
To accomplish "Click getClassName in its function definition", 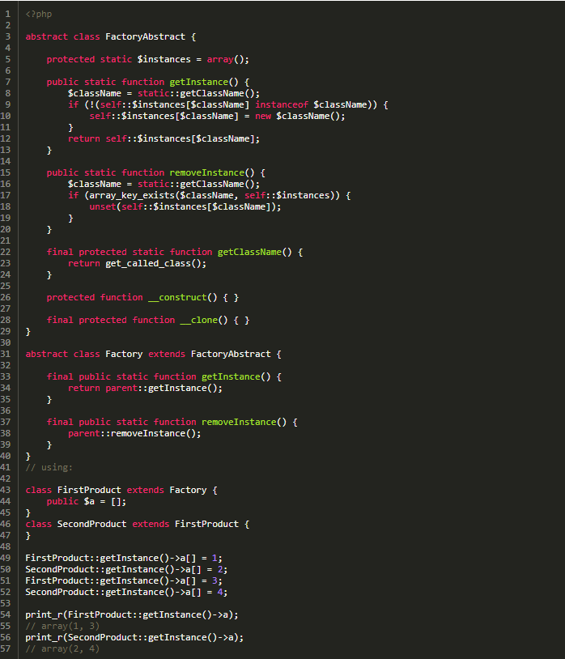I will pyautogui.click(x=249, y=252).
